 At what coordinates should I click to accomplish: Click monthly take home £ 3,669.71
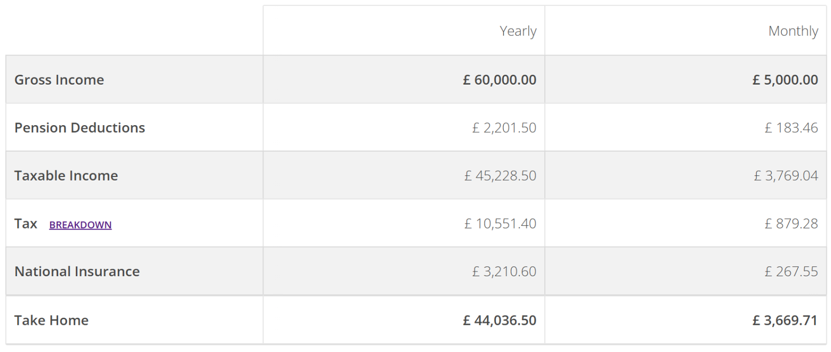[x=785, y=320]
